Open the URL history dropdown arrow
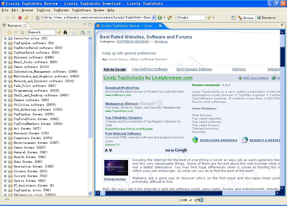This screenshot has height=206, width=287. [x=154, y=18]
